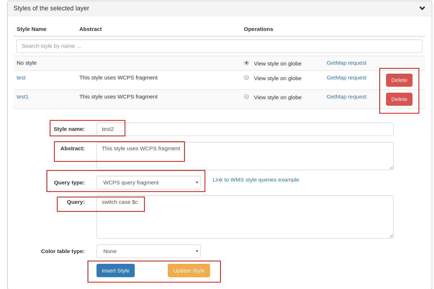Viewport: 434px width, 289px height.
Task: Open the Query type dropdown
Action: click(148, 183)
